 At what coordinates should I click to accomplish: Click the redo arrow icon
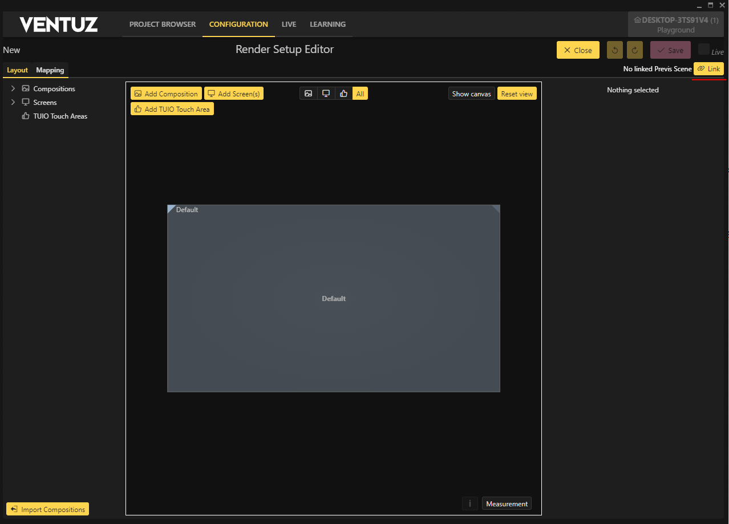click(x=634, y=50)
